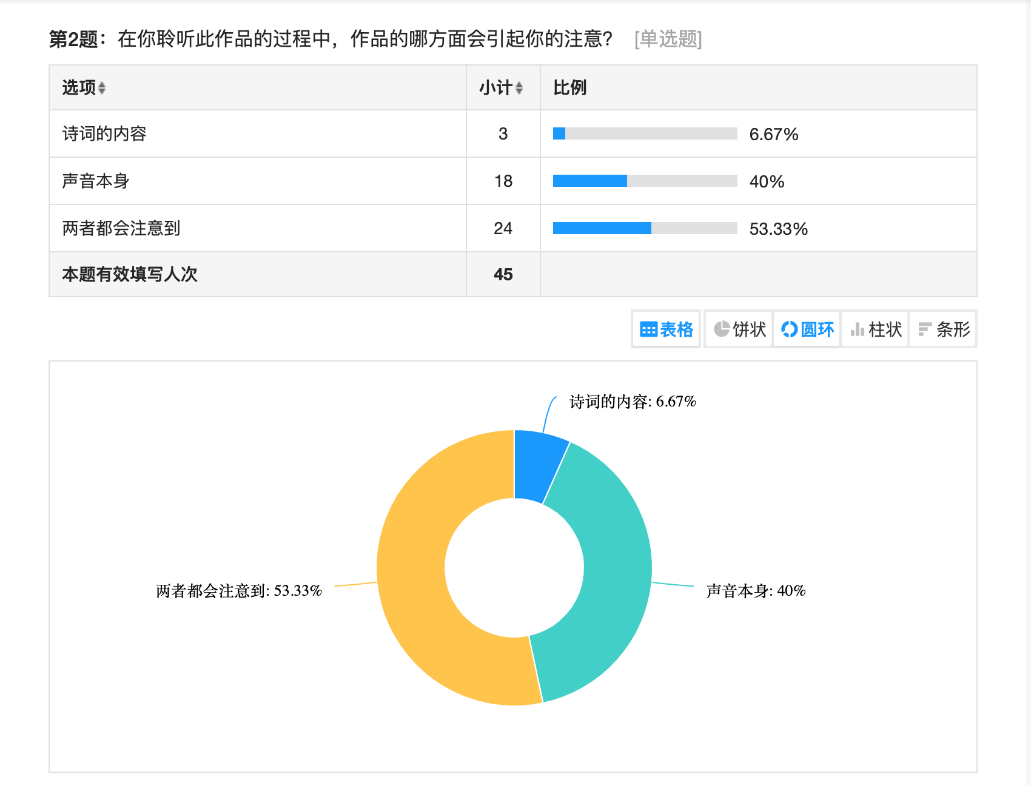Select the 表格 view label
The height and width of the screenshot is (785, 1031).
tap(677, 329)
